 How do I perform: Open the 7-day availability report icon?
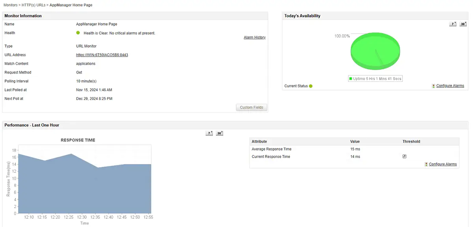452,24
